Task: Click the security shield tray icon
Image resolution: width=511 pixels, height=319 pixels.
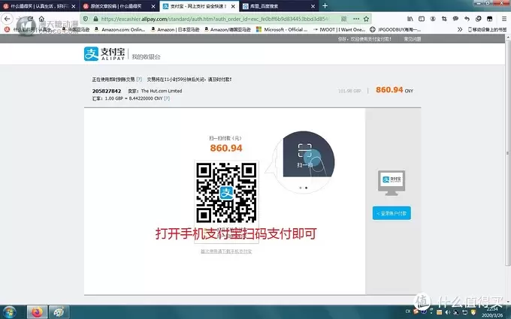Action: coord(473,312)
